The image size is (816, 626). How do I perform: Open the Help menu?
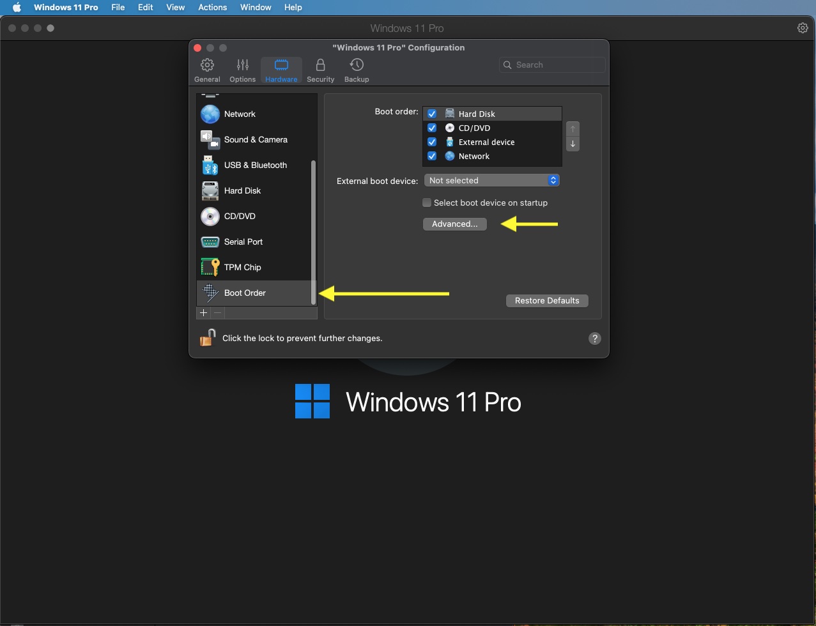[x=293, y=7]
